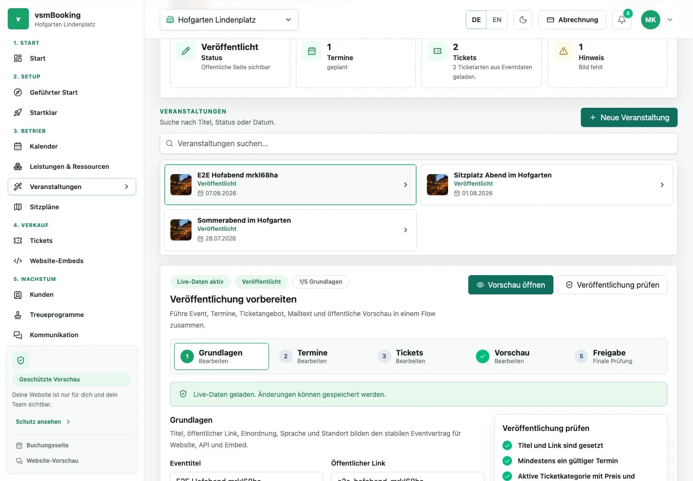Open the Kalender page
Viewport: 693px width, 481px height.
tap(72, 146)
